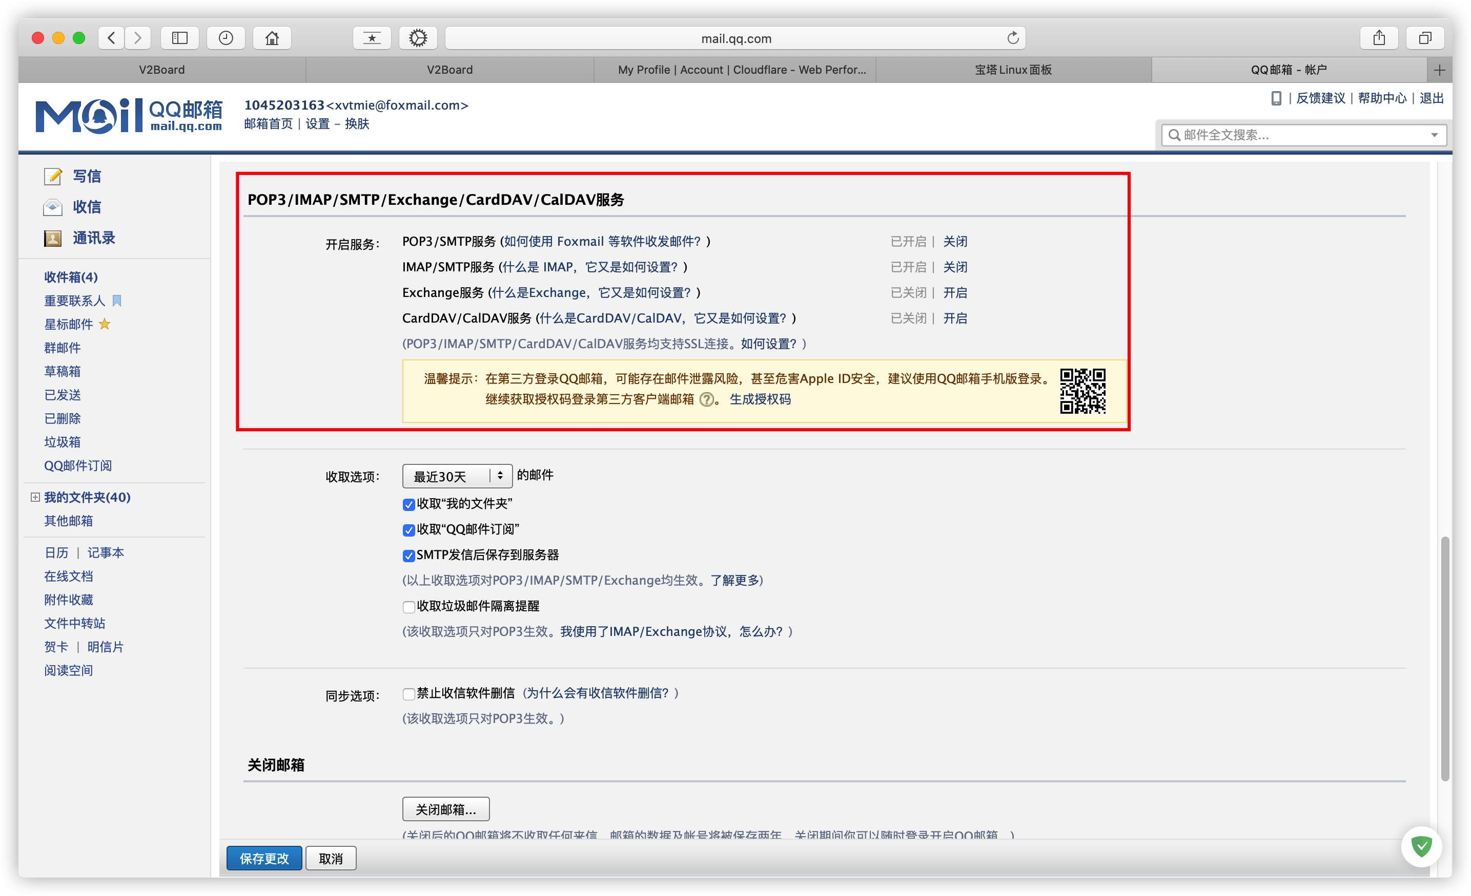1471x896 pixels.
Task: Go to the home page icon
Action: (x=272, y=38)
